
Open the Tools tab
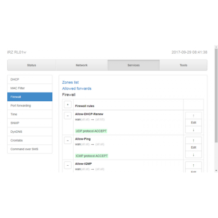pyautogui.click(x=184, y=65)
